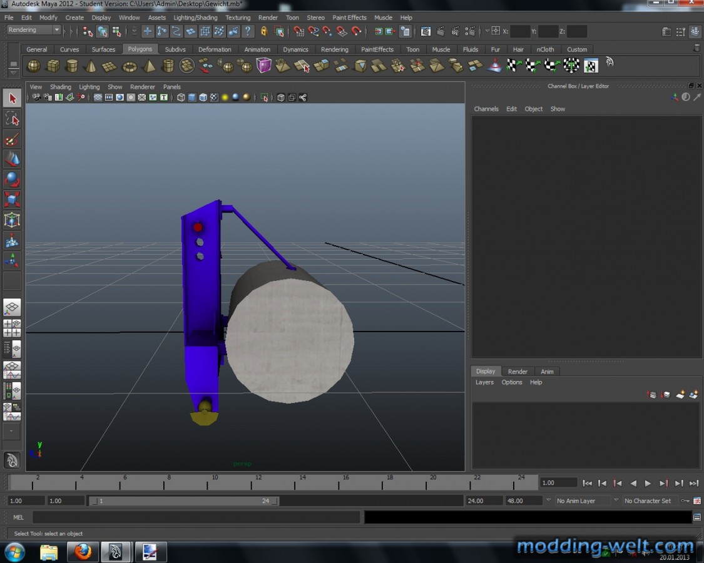
Task: Activate the Scale tool
Action: pyautogui.click(x=12, y=200)
